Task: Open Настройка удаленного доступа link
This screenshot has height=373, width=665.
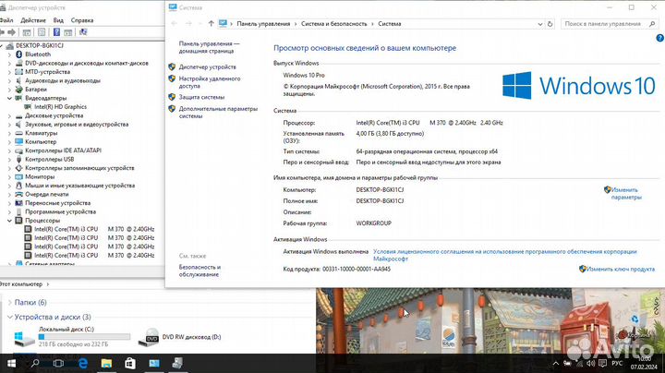Action: pos(210,82)
